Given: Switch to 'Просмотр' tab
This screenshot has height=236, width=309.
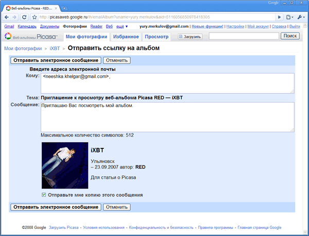Looking at the screenshot, I should tap(157, 37).
